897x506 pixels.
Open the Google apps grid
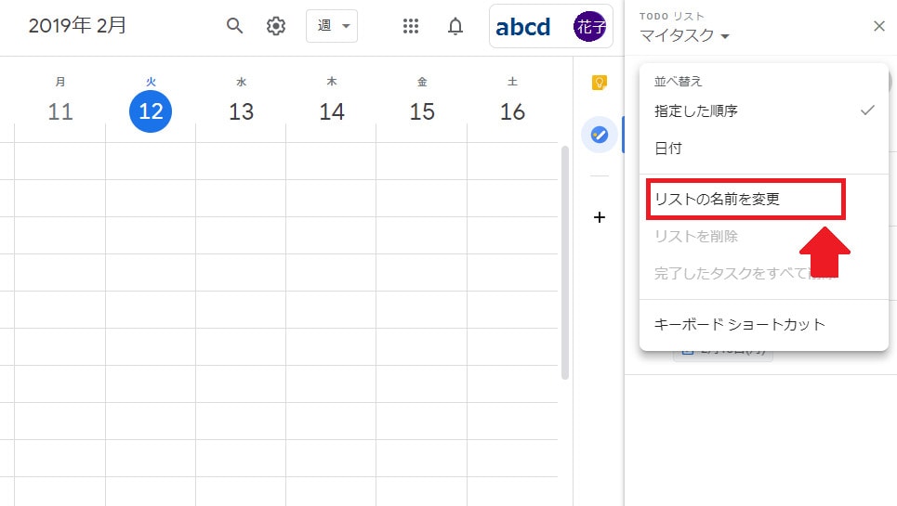(411, 26)
